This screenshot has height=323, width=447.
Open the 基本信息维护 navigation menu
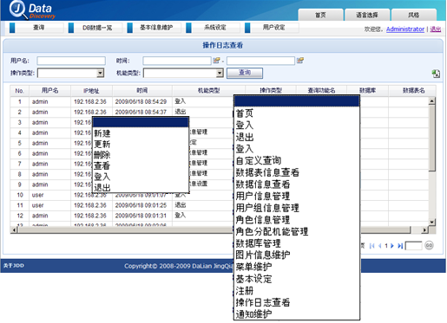[154, 28]
